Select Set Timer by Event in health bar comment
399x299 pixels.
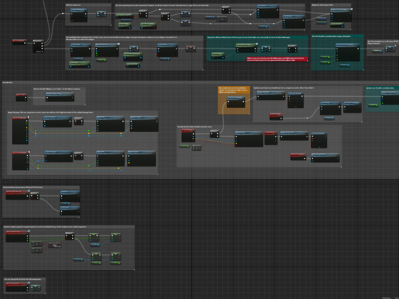point(296,100)
